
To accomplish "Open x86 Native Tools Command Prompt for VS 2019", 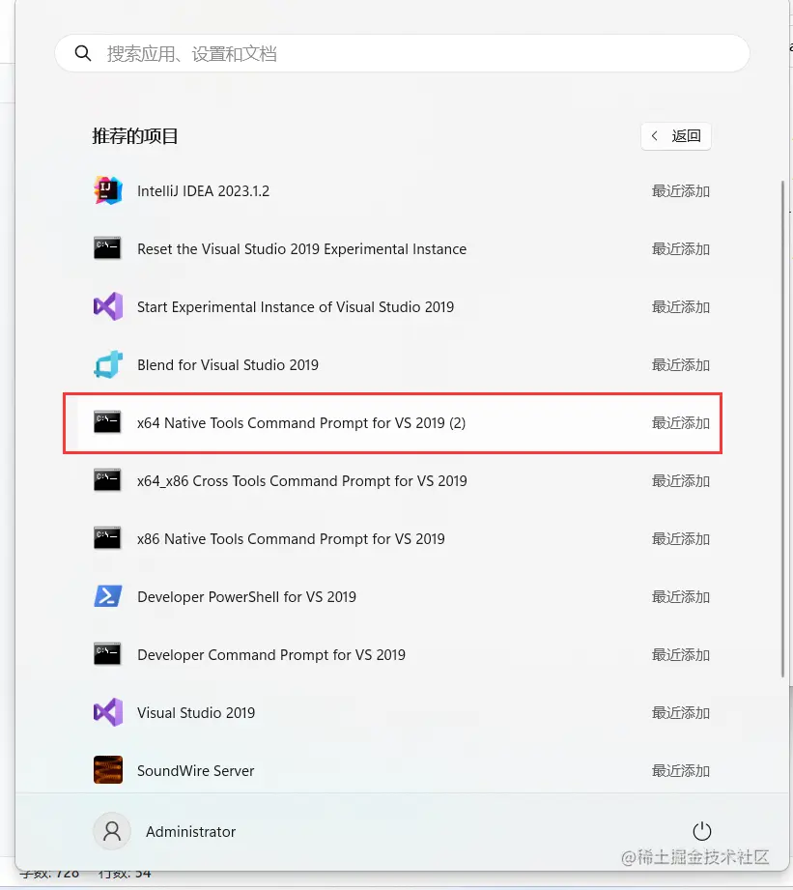I will 291,538.
